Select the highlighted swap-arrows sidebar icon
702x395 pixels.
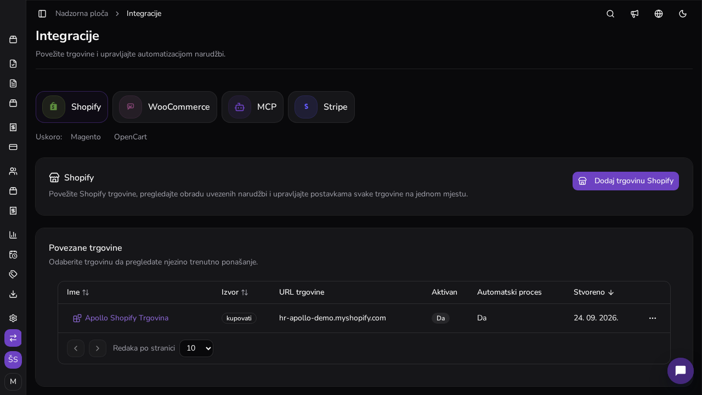pos(13,338)
